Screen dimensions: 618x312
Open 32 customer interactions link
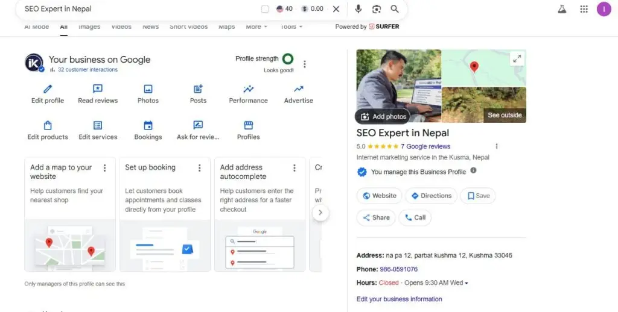[88, 70]
